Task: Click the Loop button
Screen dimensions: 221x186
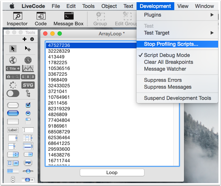Action: point(112,173)
